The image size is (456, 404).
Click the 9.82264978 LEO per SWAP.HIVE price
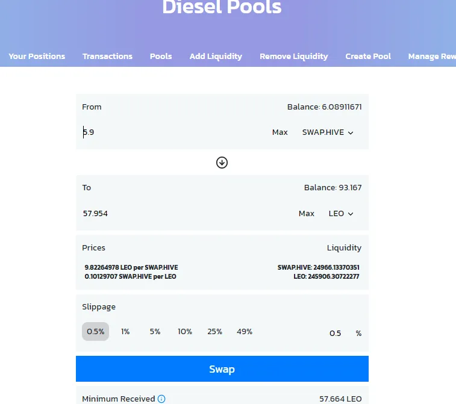(x=131, y=267)
